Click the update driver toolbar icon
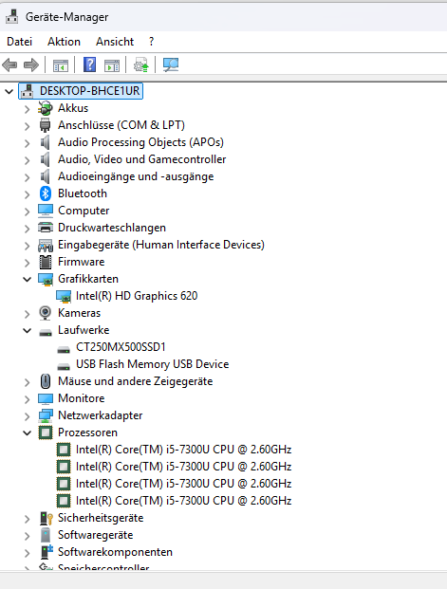Viewport: 447px width, 589px height. click(141, 65)
